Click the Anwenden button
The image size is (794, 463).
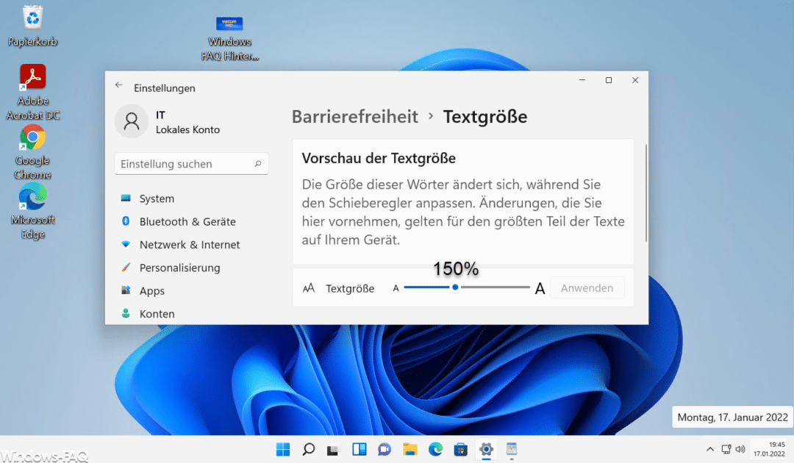click(x=587, y=288)
